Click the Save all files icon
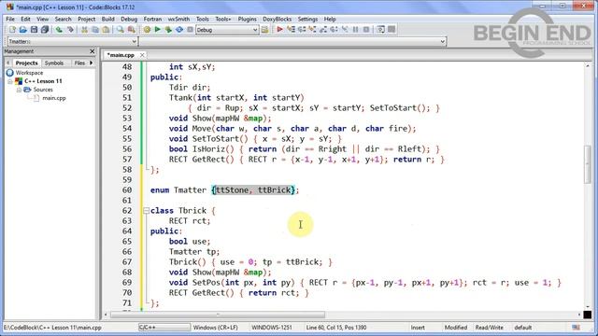Image resolution: width=598 pixels, height=336 pixels. (x=45, y=30)
